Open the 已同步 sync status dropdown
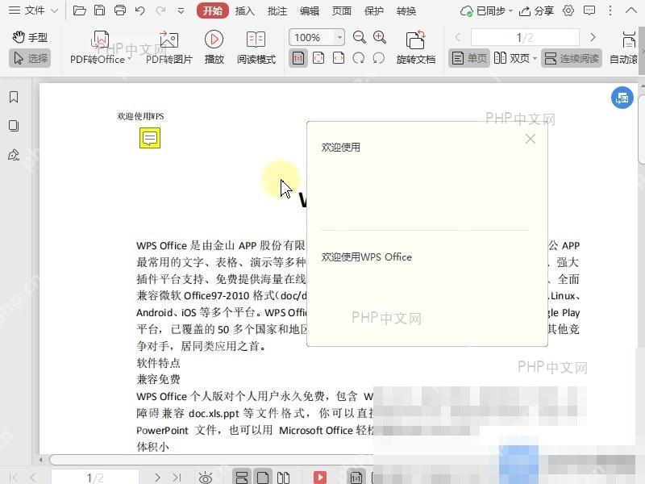This screenshot has height=484, width=645. (486, 11)
